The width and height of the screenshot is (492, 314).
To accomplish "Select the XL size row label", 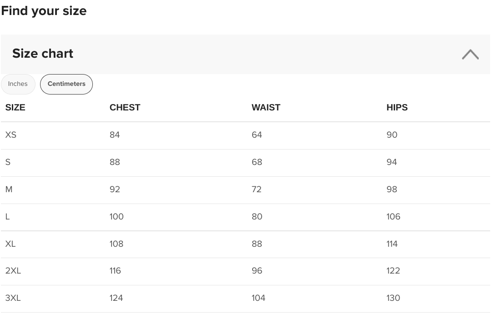I will [x=10, y=244].
